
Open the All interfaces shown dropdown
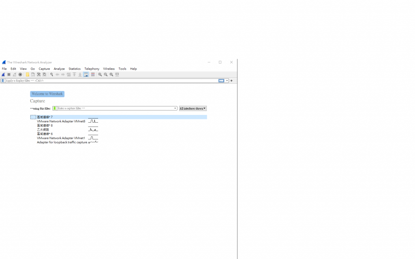pyautogui.click(x=193, y=108)
